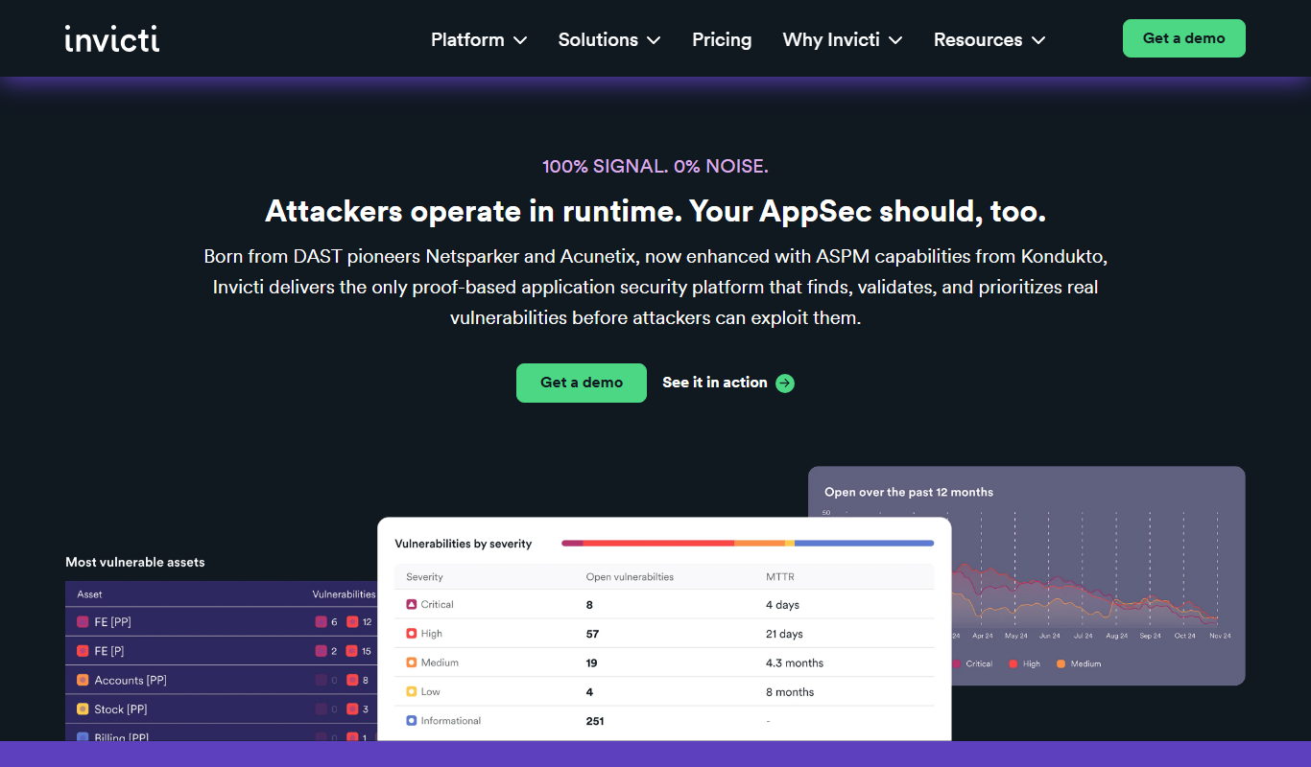Click the 4 days MTTR value
This screenshot has width=1311, height=767.
pyautogui.click(x=782, y=605)
